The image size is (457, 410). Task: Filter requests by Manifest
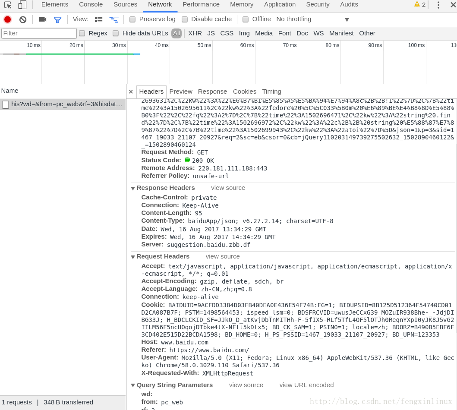(341, 33)
